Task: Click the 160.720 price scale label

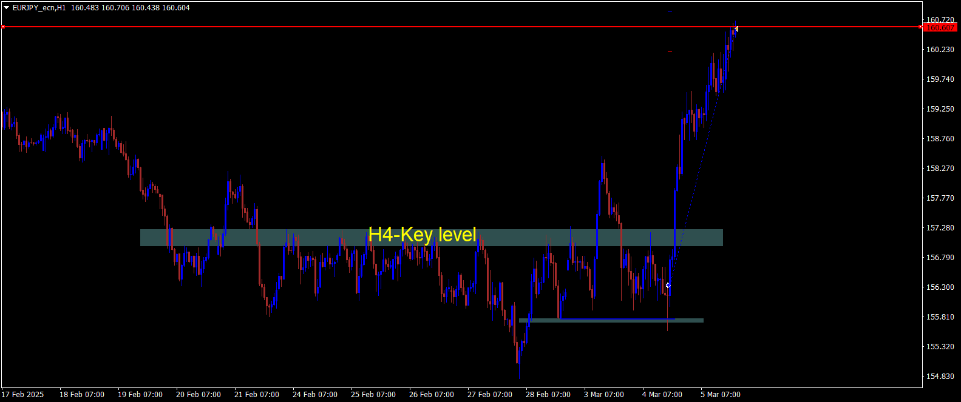Action: pos(940,20)
